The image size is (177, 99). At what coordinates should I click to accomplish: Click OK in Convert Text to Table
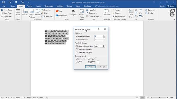pyautogui.click(x=90, y=67)
